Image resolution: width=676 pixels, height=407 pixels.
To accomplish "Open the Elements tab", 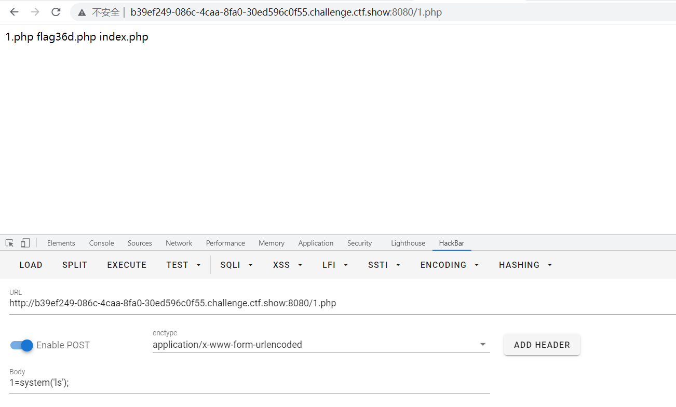I will coord(61,243).
